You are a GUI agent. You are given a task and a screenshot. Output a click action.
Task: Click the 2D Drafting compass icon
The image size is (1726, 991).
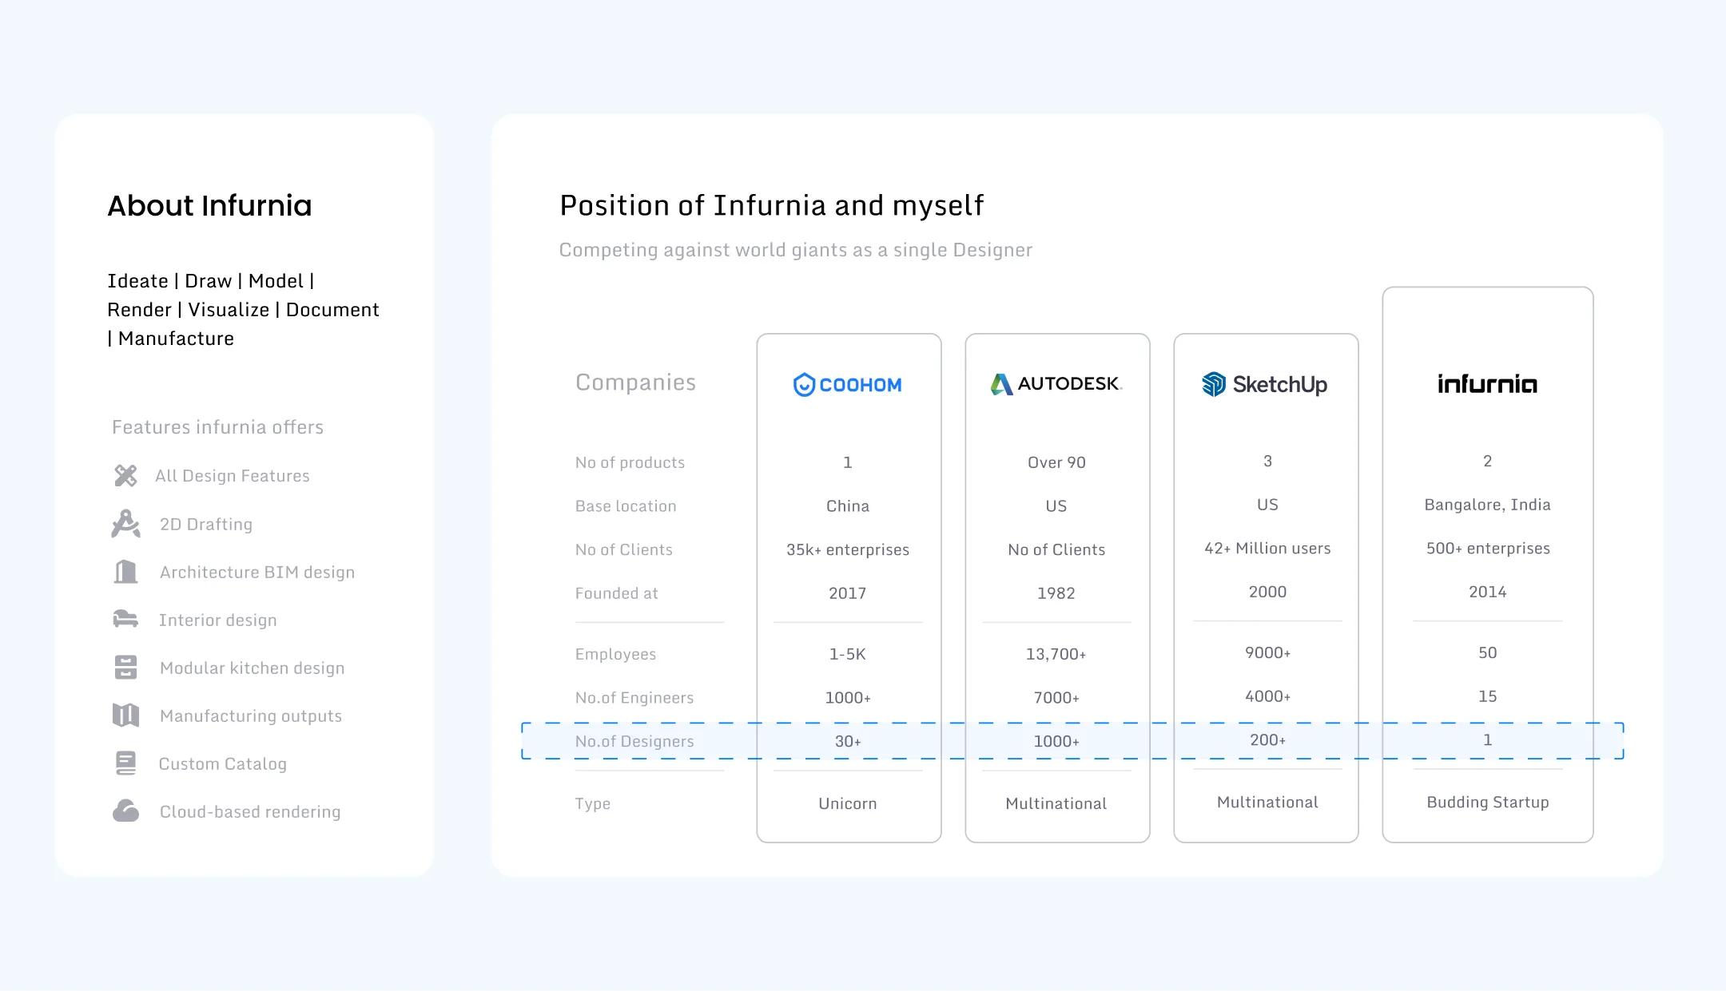[x=125, y=524]
